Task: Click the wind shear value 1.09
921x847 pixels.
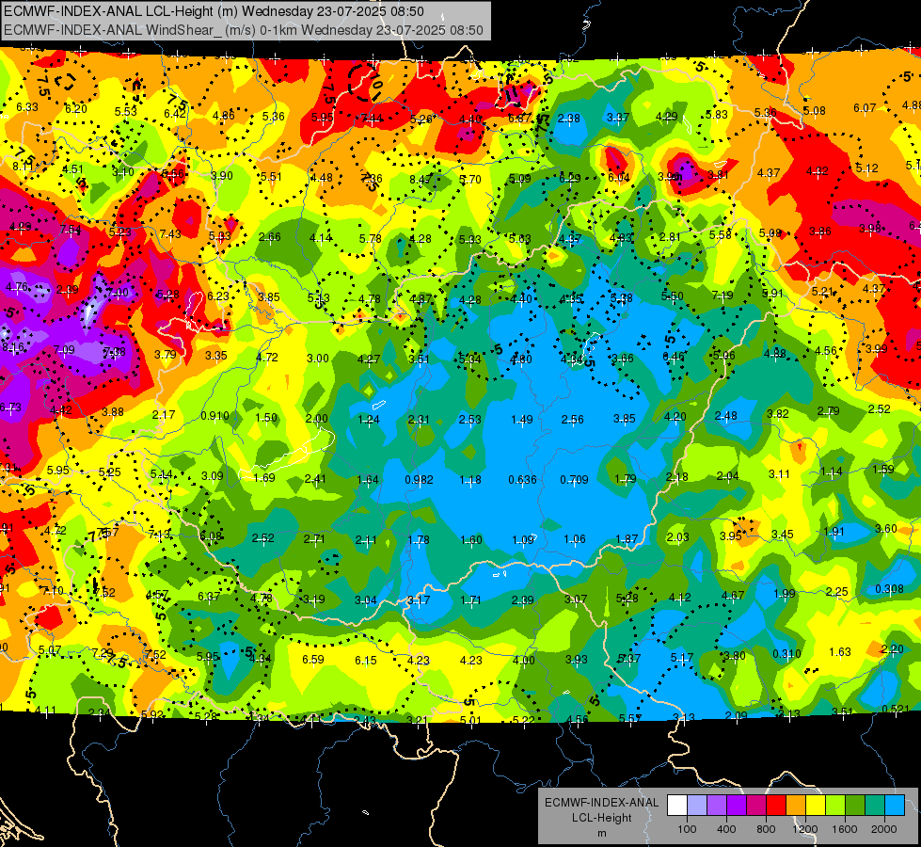Action: [523, 539]
